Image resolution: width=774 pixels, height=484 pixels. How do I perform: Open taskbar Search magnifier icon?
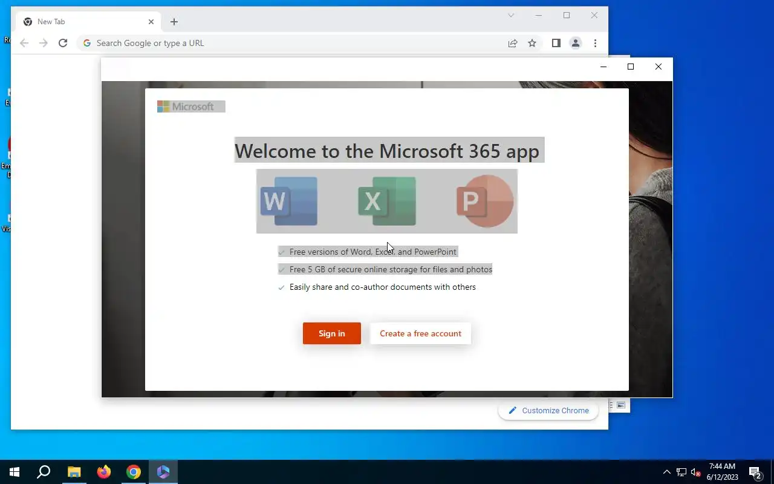(44, 472)
